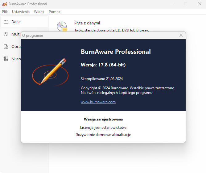The height and width of the screenshot is (173, 206).
Task: Click the Skompilowano 21.05.2024 text
Action: [x=102, y=79]
